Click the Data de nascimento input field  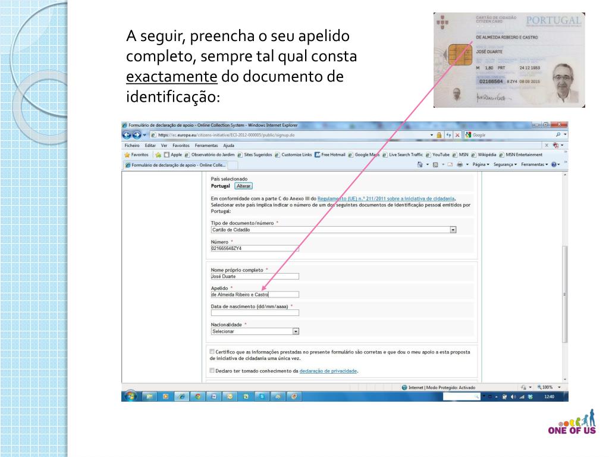tap(255, 313)
